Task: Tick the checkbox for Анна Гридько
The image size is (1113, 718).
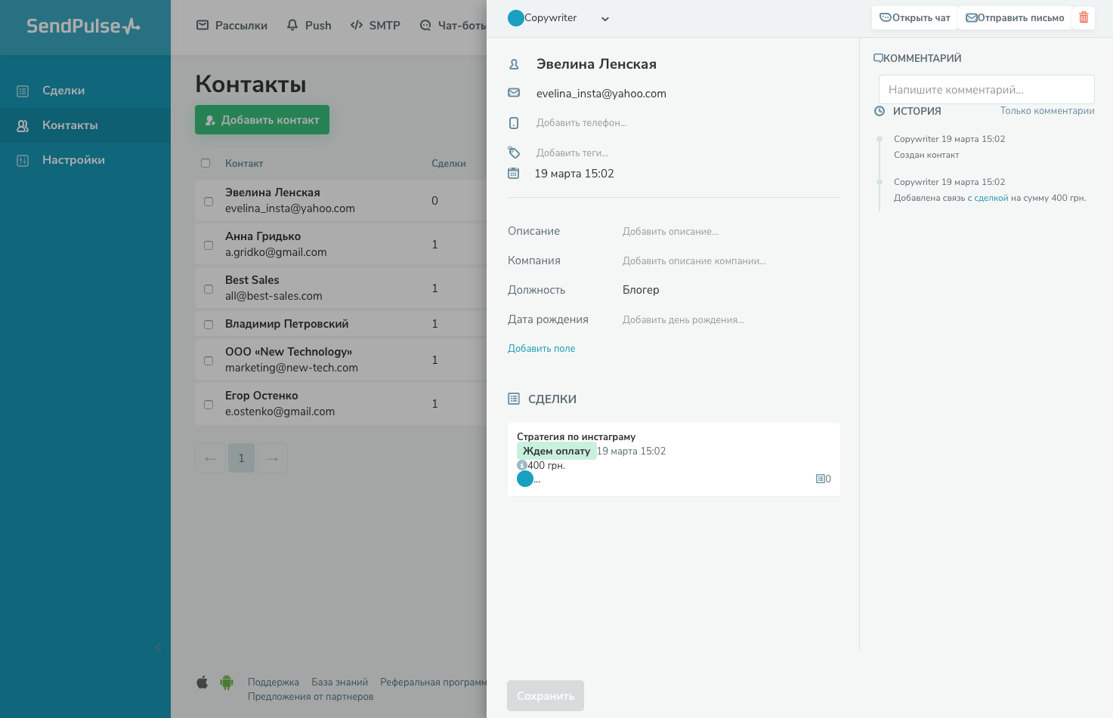Action: pos(209,245)
